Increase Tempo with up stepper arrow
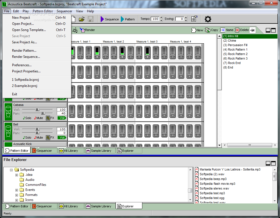Image resolution: width=280 pixels, height=218 pixels. [161, 18]
